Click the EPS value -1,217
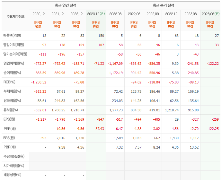The width and height of the screenshot is (222, 181). [x=41, y=119]
